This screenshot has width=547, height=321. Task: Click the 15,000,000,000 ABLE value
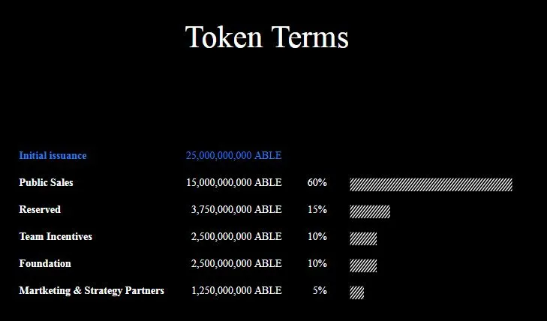tap(233, 182)
